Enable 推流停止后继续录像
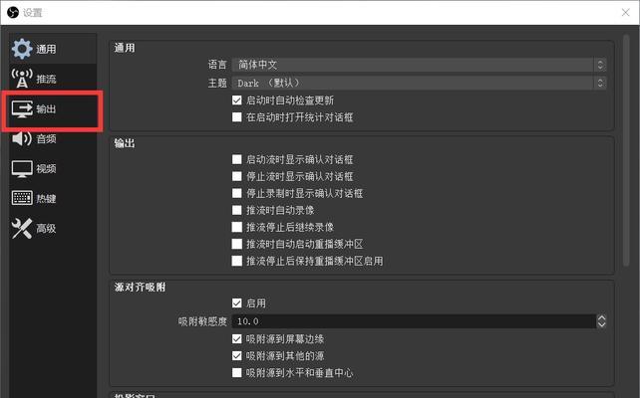The width and height of the screenshot is (640, 398). point(236,227)
